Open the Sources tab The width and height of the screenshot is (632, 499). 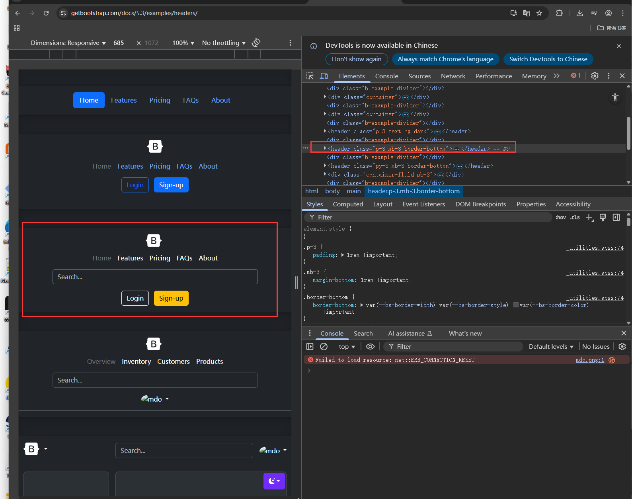[x=419, y=76]
